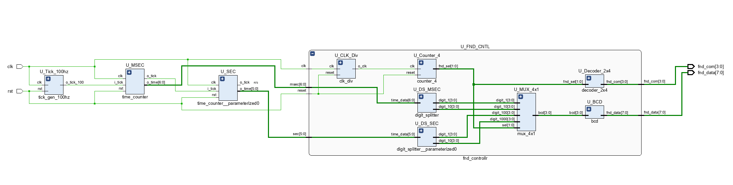Viewport: 733px width, 185px height.
Task: Select the o_tick_100 pin label
Action: [75, 82]
